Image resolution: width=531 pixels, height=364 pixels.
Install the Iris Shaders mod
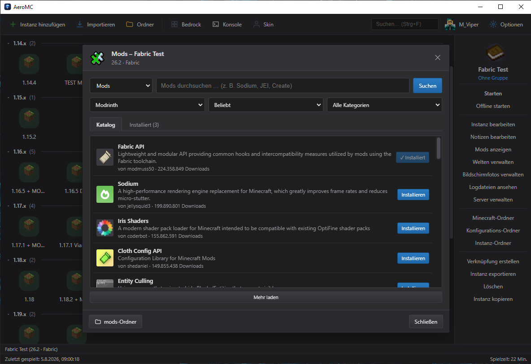(413, 228)
